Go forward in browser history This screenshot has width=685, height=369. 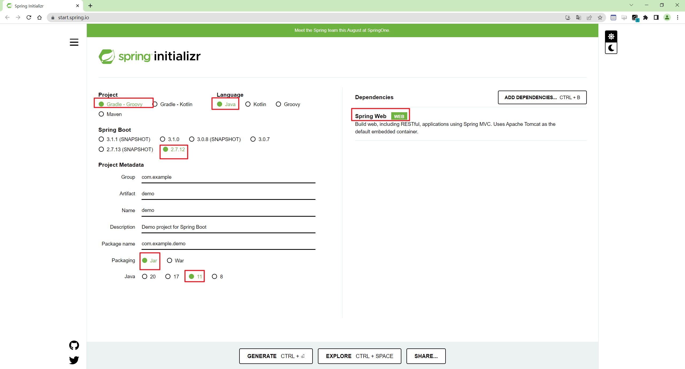coord(18,17)
